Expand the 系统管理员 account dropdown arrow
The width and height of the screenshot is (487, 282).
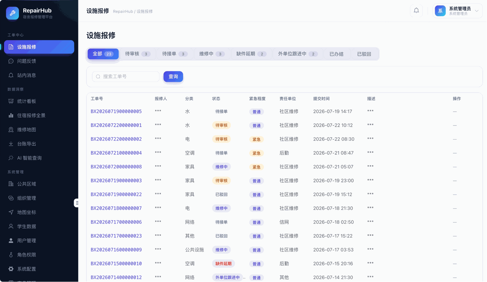pyautogui.click(x=477, y=11)
